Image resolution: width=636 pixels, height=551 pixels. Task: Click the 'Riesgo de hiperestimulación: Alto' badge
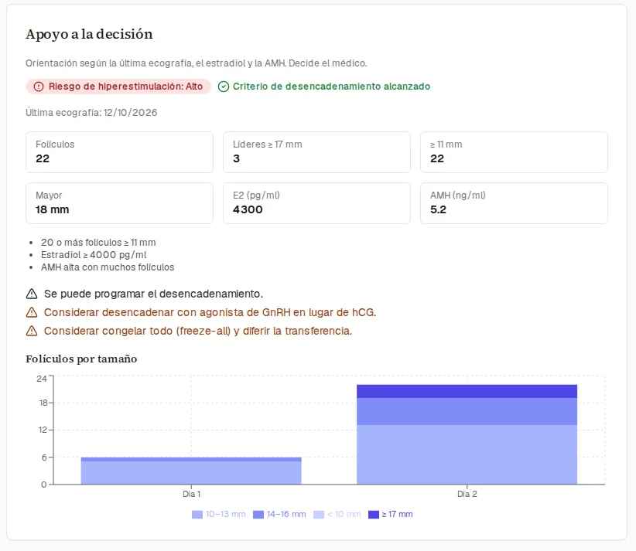coord(118,87)
